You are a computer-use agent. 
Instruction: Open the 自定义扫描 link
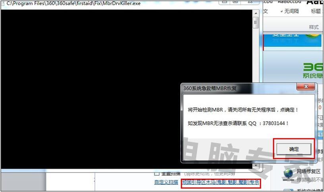[x=166, y=182]
